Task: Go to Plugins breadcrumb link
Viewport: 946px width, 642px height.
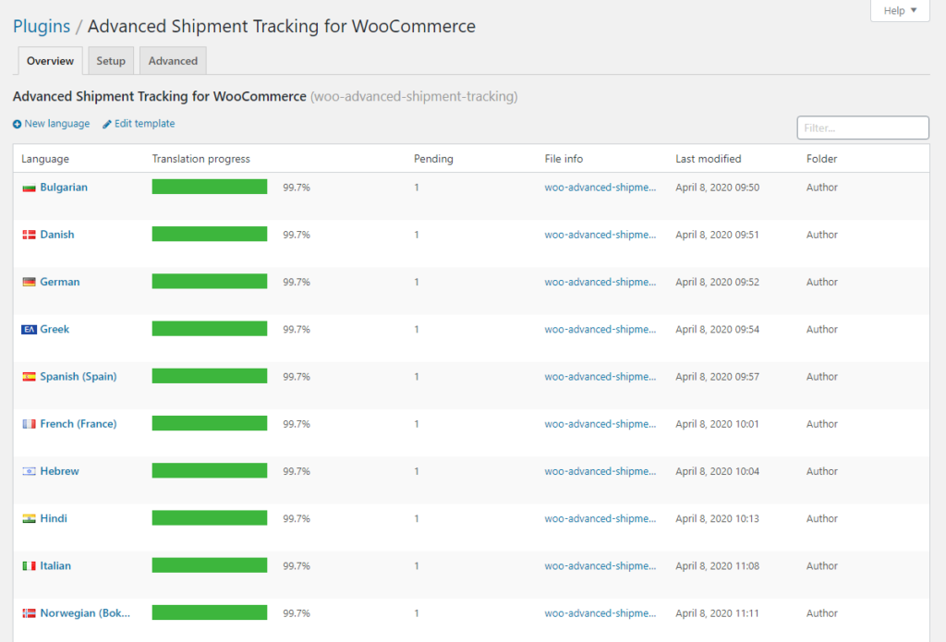Action: click(x=42, y=26)
